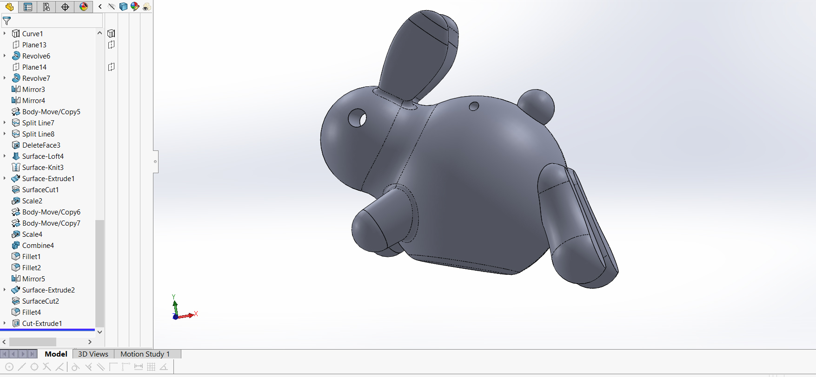816x377 pixels.
Task: Click the filter funnel icon
Action: pyautogui.click(x=7, y=21)
